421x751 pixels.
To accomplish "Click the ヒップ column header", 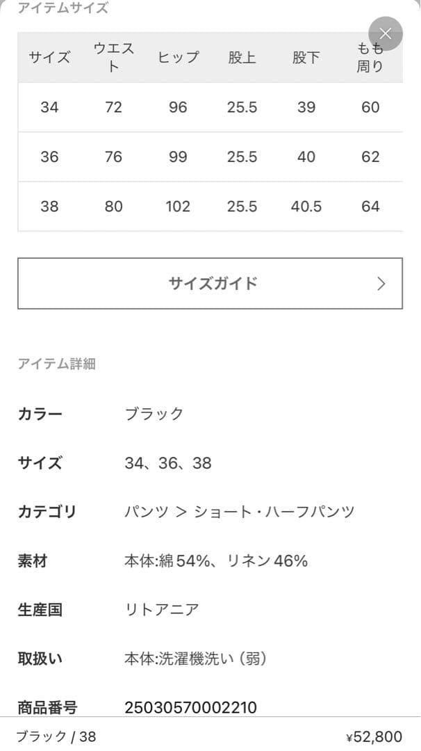I will pos(178,58).
